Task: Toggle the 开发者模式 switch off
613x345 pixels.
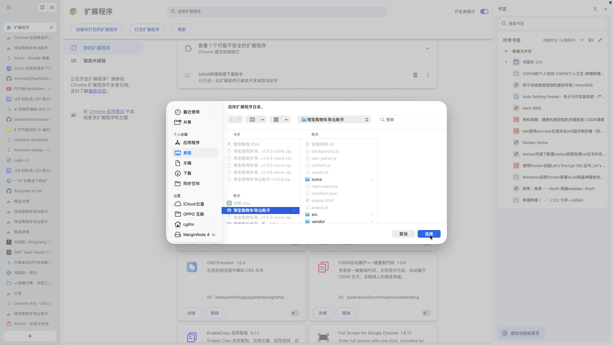Action: (x=484, y=11)
